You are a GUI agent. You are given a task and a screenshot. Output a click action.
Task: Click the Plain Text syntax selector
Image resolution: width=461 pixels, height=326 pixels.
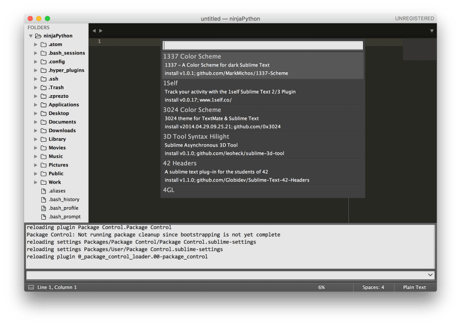click(414, 287)
